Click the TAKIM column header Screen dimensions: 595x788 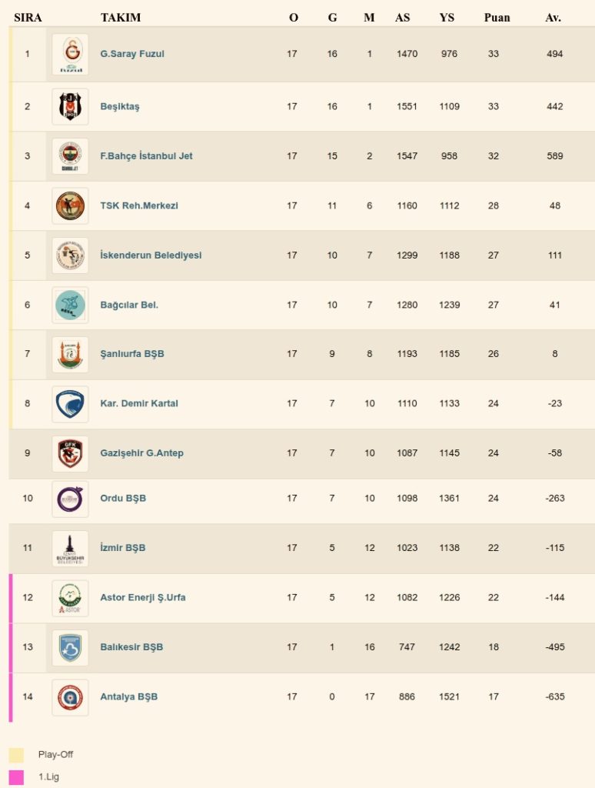tap(121, 18)
